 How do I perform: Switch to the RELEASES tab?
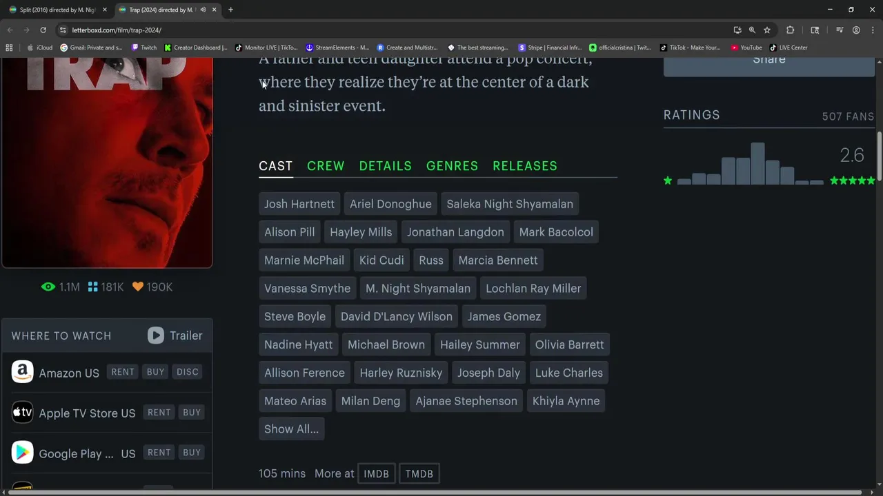point(525,166)
